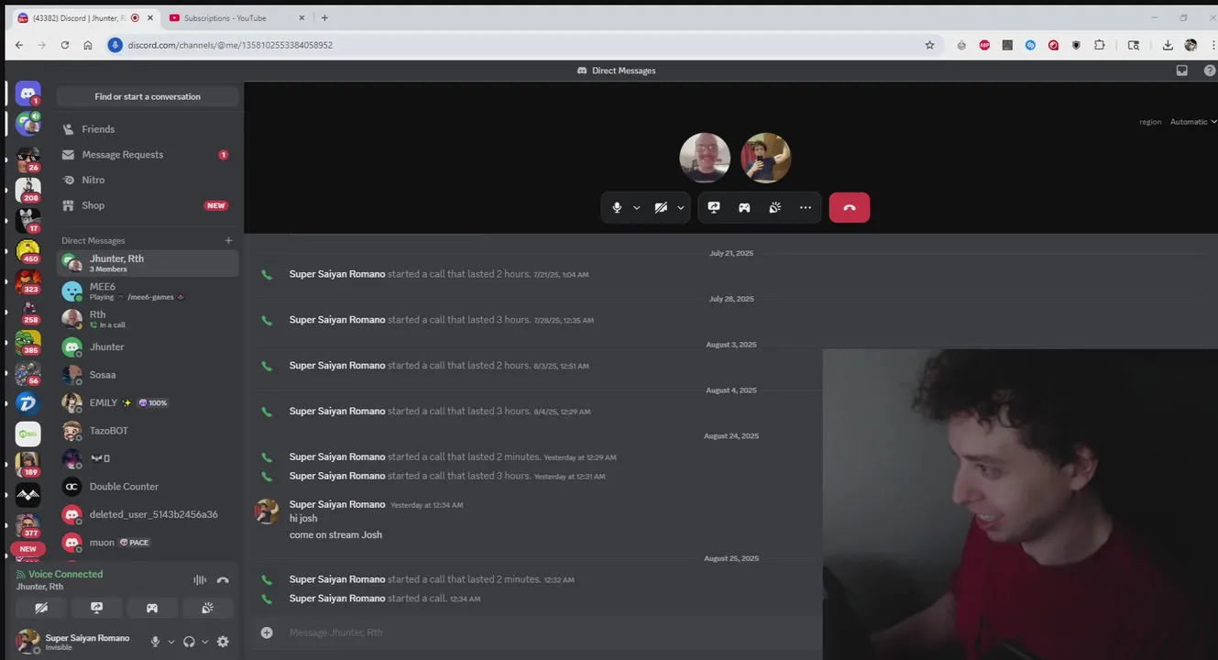Open the EMILY direct message
This screenshot has width=1218, height=660.
148,402
